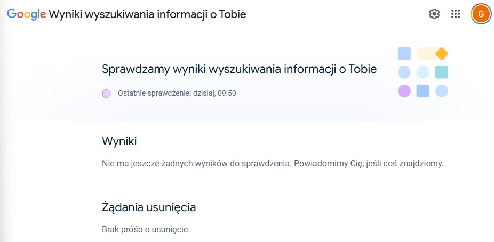Screen dimensions: 494x242
Task: Click the purple spinner beside Ostatnie sprawdzenie
Action: tap(107, 94)
